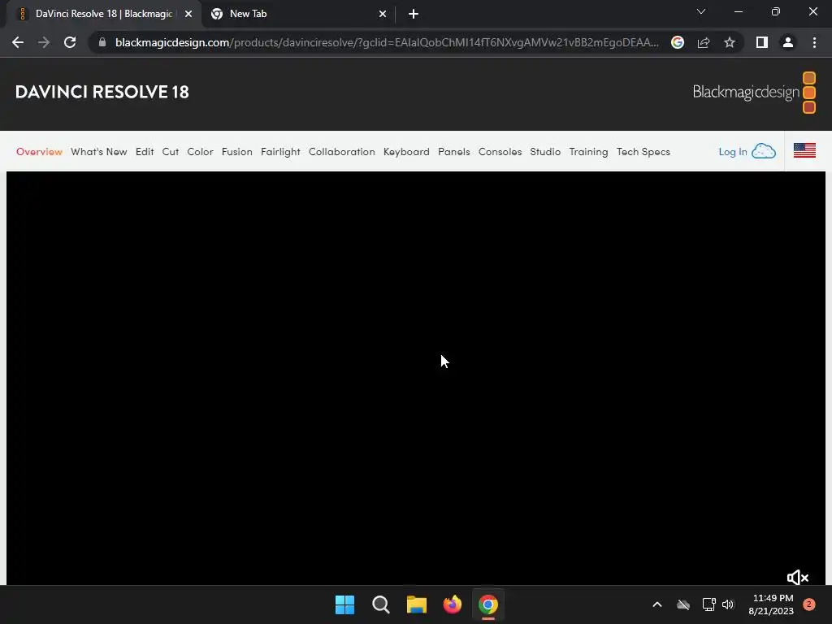Open the Collaboration section
This screenshot has height=624, width=832.
click(342, 152)
